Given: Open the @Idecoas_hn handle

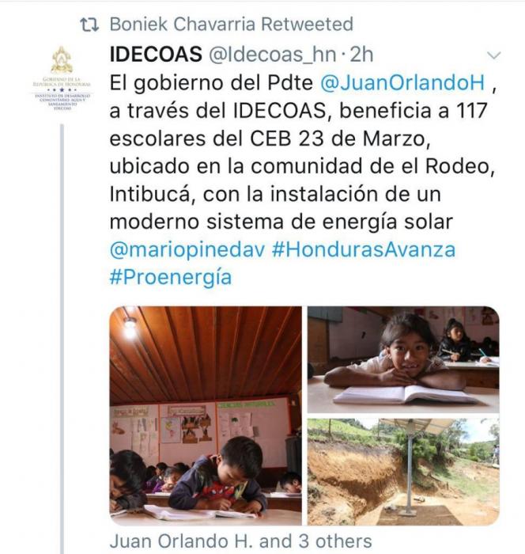Looking at the screenshot, I should pyautogui.click(x=272, y=55).
